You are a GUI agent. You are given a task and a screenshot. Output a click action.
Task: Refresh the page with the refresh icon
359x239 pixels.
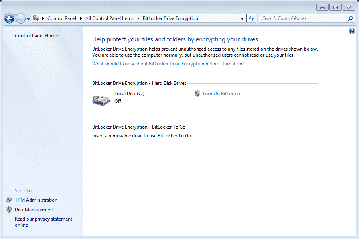[x=251, y=18]
